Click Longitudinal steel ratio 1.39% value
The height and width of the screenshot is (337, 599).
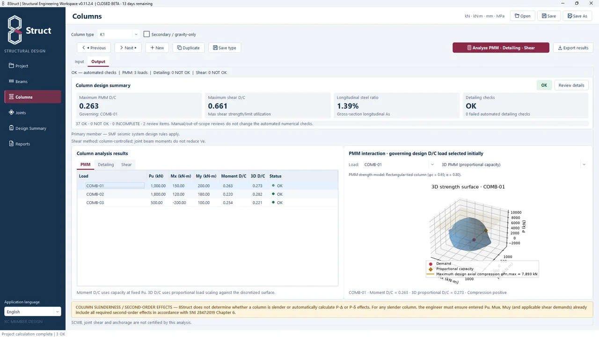348,106
